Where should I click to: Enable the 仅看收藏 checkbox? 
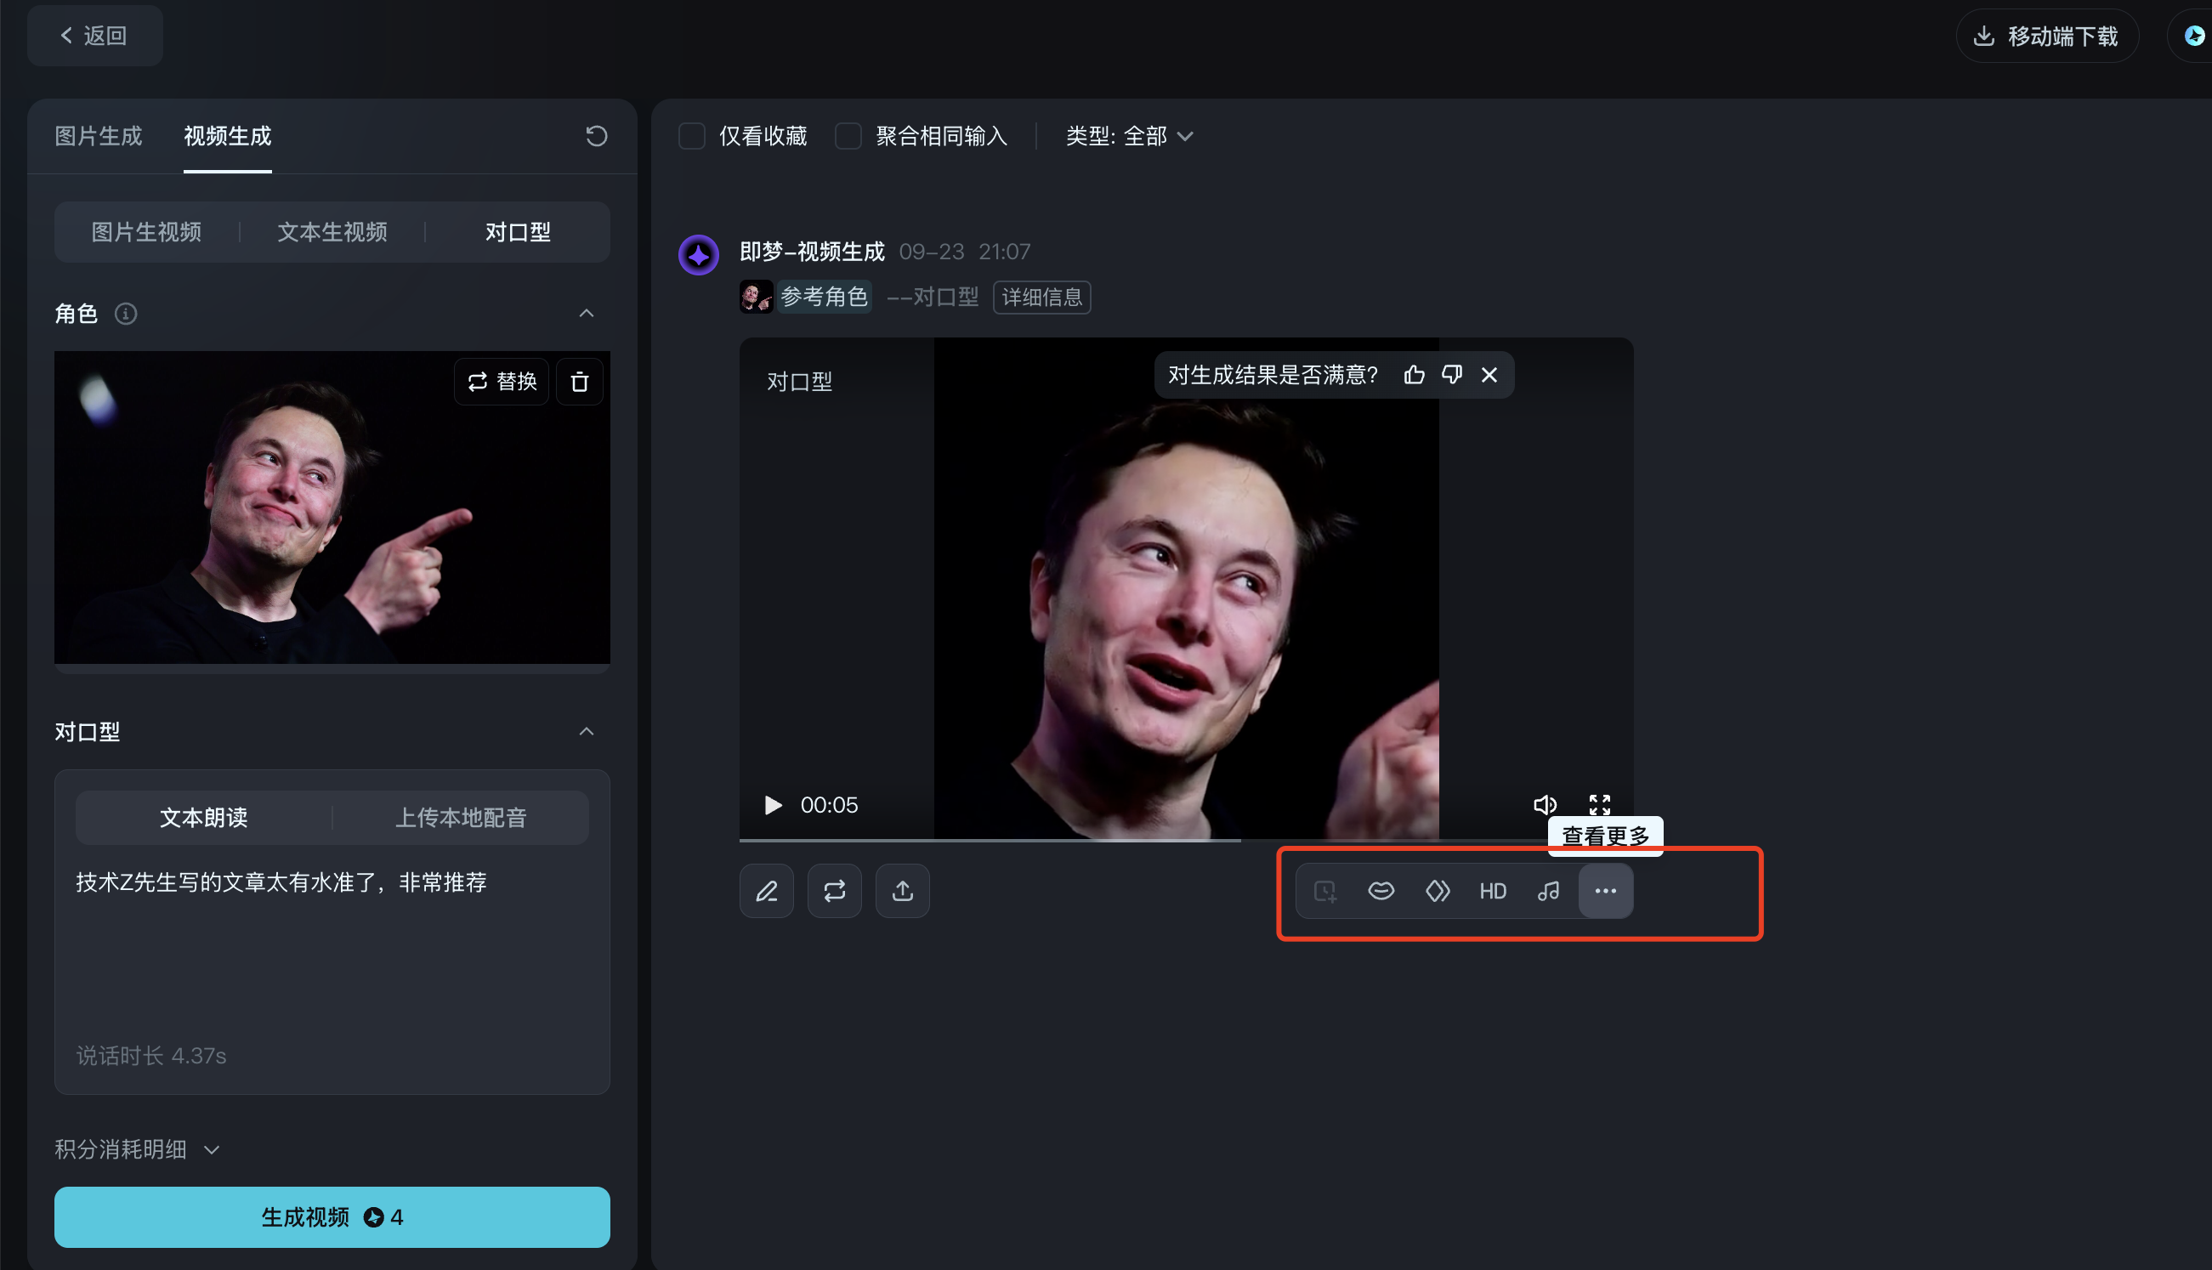click(692, 136)
